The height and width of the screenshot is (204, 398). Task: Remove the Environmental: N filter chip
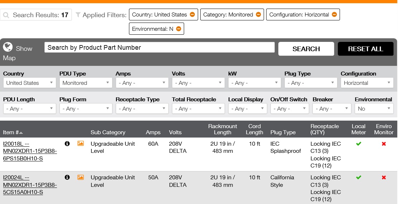coord(178,29)
